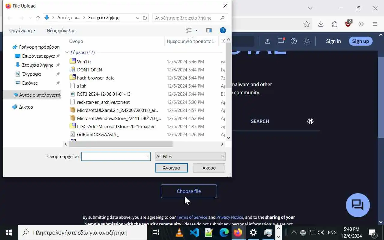Open Visual Studio Code from taskbar
This screenshot has width=384, height=240.
194,232
